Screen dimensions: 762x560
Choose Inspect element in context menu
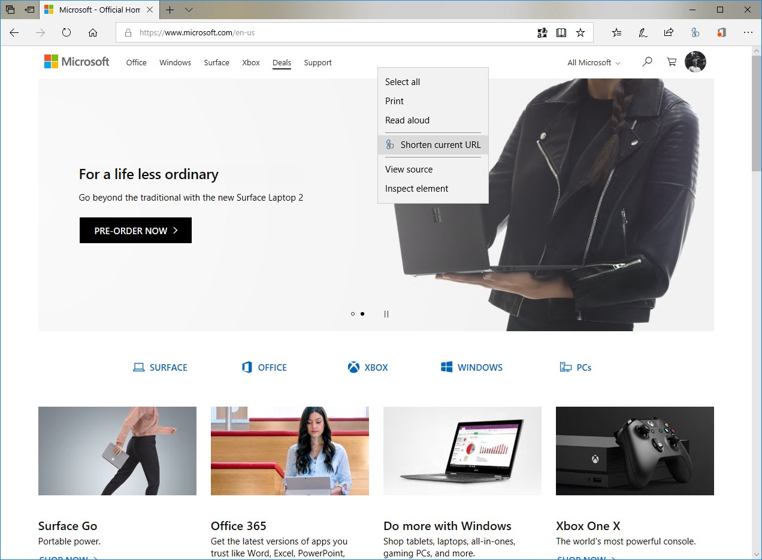click(433, 189)
